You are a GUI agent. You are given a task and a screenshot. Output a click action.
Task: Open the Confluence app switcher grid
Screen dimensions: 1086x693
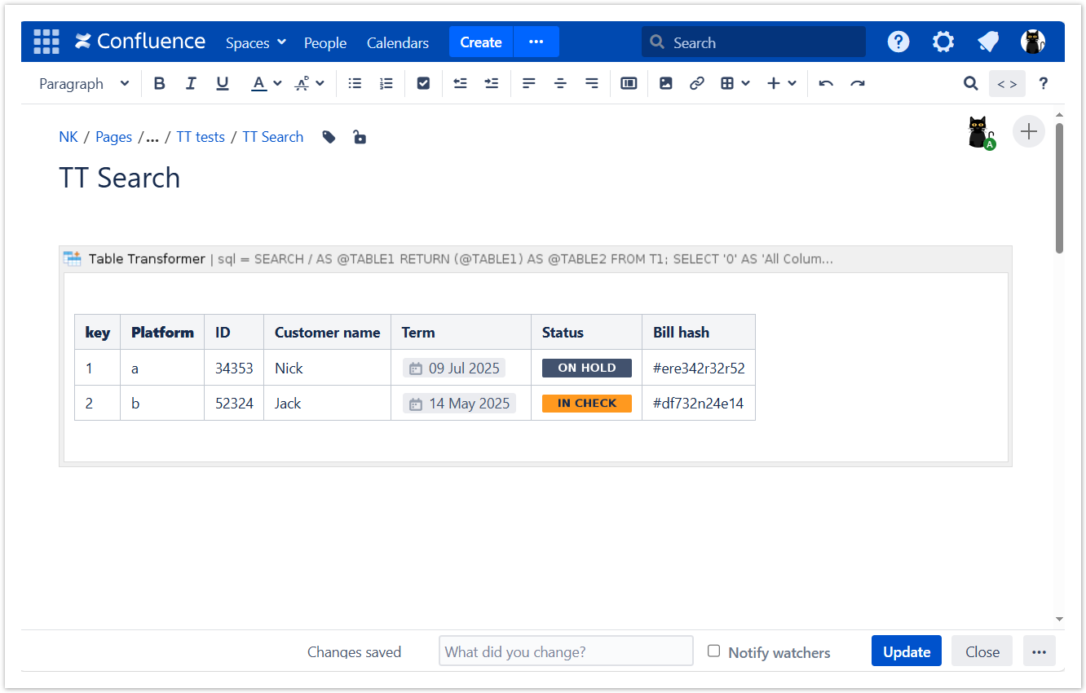click(46, 42)
